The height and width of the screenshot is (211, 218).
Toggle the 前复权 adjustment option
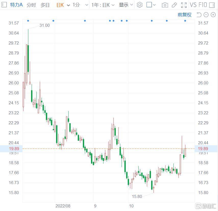coord(185,15)
